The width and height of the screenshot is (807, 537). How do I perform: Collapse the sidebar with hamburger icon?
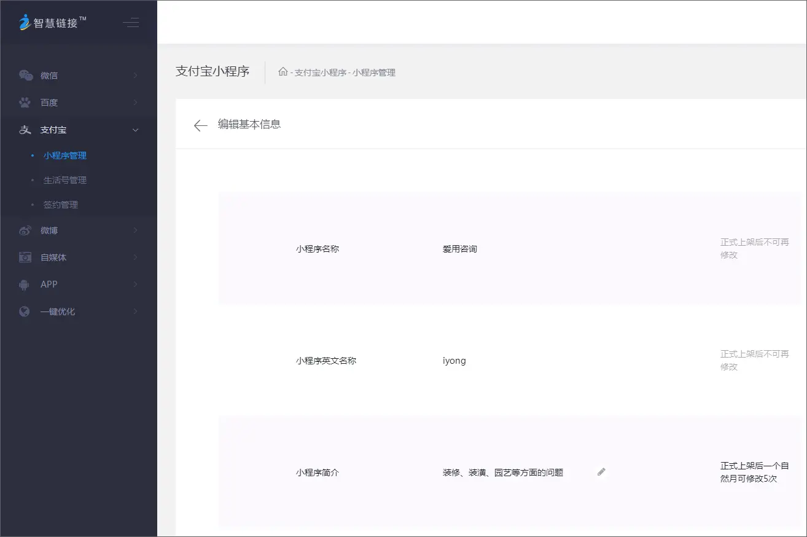pyautogui.click(x=131, y=23)
